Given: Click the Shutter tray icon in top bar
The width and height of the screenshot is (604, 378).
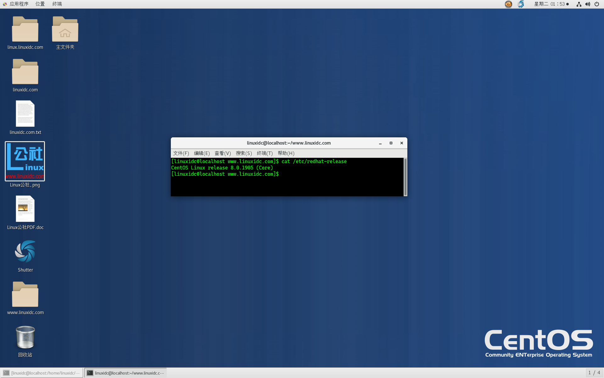Looking at the screenshot, I should pos(521,4).
